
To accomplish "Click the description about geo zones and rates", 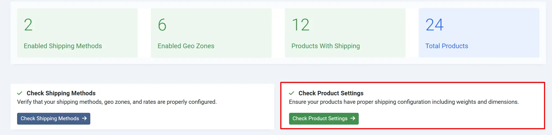I will [117, 102].
